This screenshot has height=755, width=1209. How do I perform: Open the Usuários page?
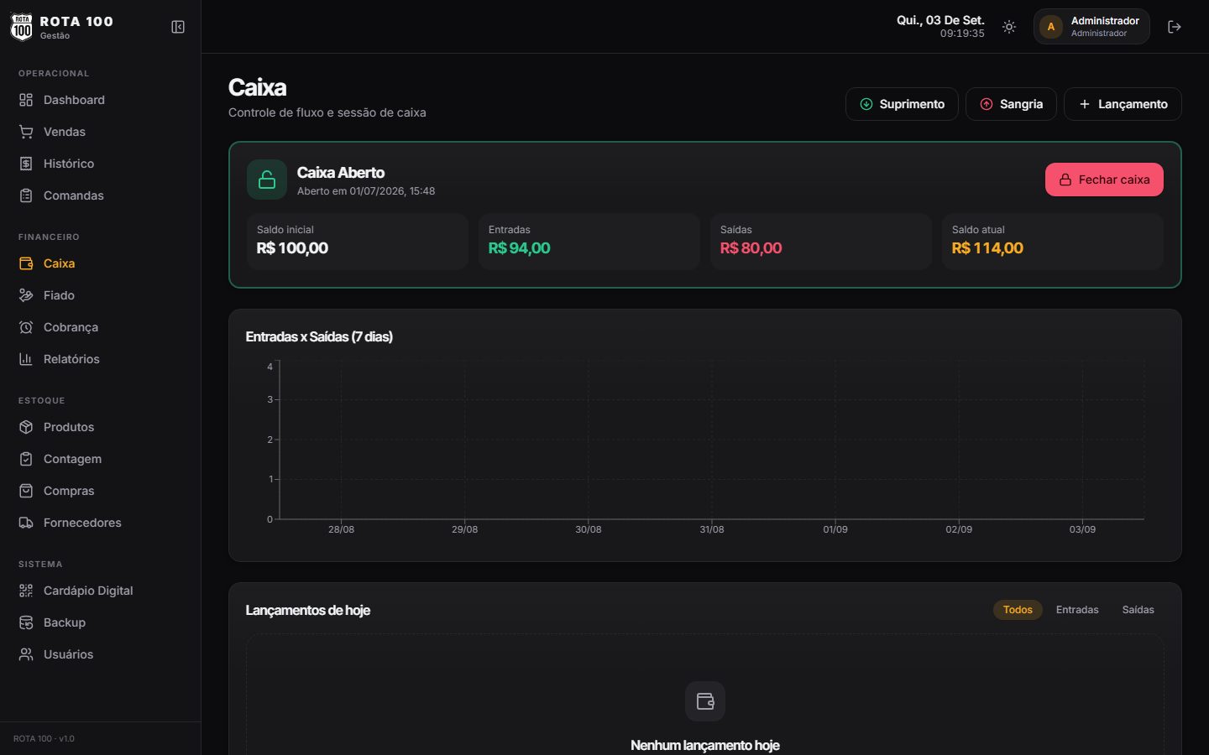pyautogui.click(x=101, y=654)
